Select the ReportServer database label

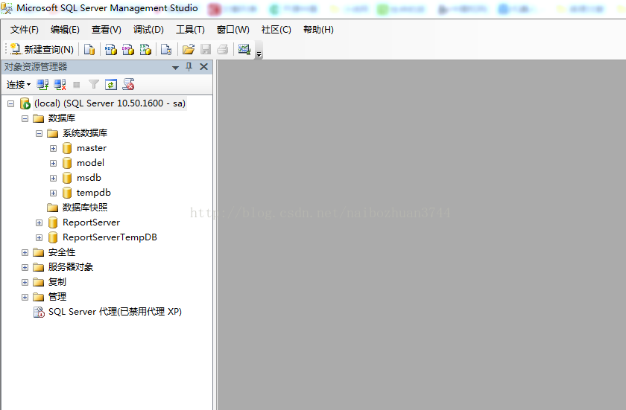(x=92, y=222)
